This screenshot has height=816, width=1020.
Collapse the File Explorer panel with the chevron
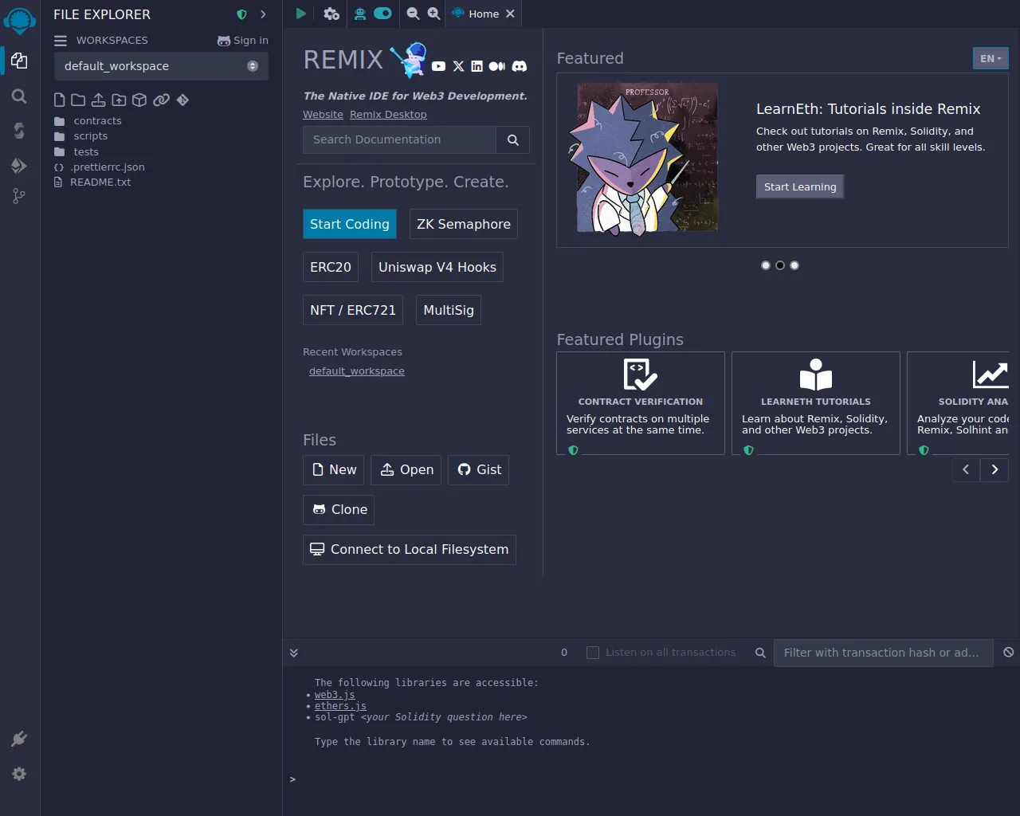[263, 14]
